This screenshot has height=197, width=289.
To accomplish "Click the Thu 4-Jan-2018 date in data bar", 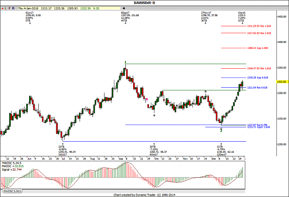I will [x=28, y=8].
